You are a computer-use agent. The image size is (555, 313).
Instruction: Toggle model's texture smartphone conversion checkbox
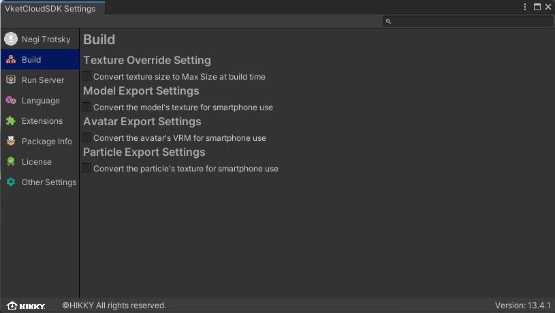[x=86, y=107]
